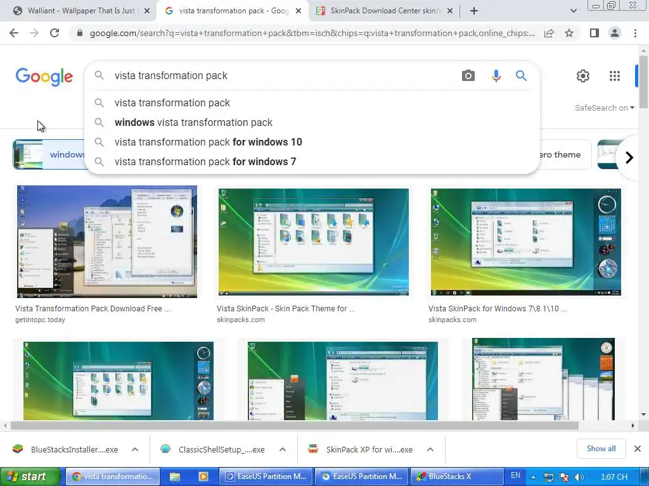649x486 pixels.
Task: Switch to BlueStacks X taskbar window
Action: [x=456, y=477]
